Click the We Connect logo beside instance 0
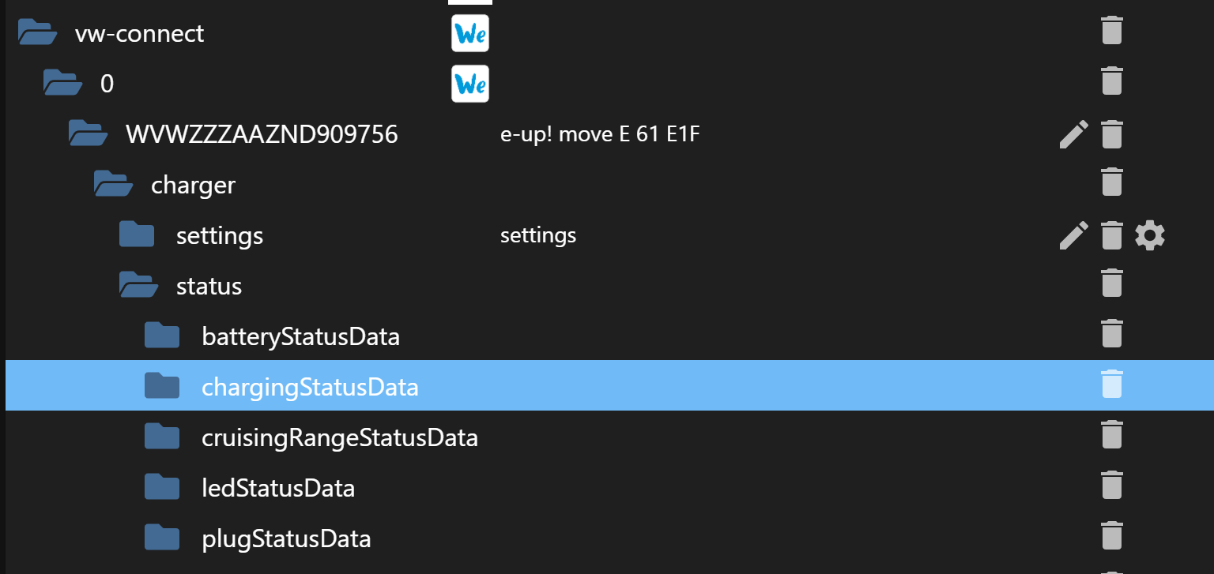Image resolution: width=1214 pixels, height=574 pixels. point(469,84)
